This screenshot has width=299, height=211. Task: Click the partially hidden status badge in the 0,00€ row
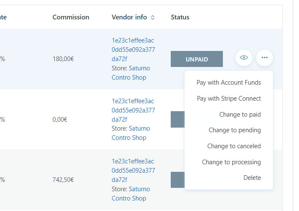click(x=177, y=119)
